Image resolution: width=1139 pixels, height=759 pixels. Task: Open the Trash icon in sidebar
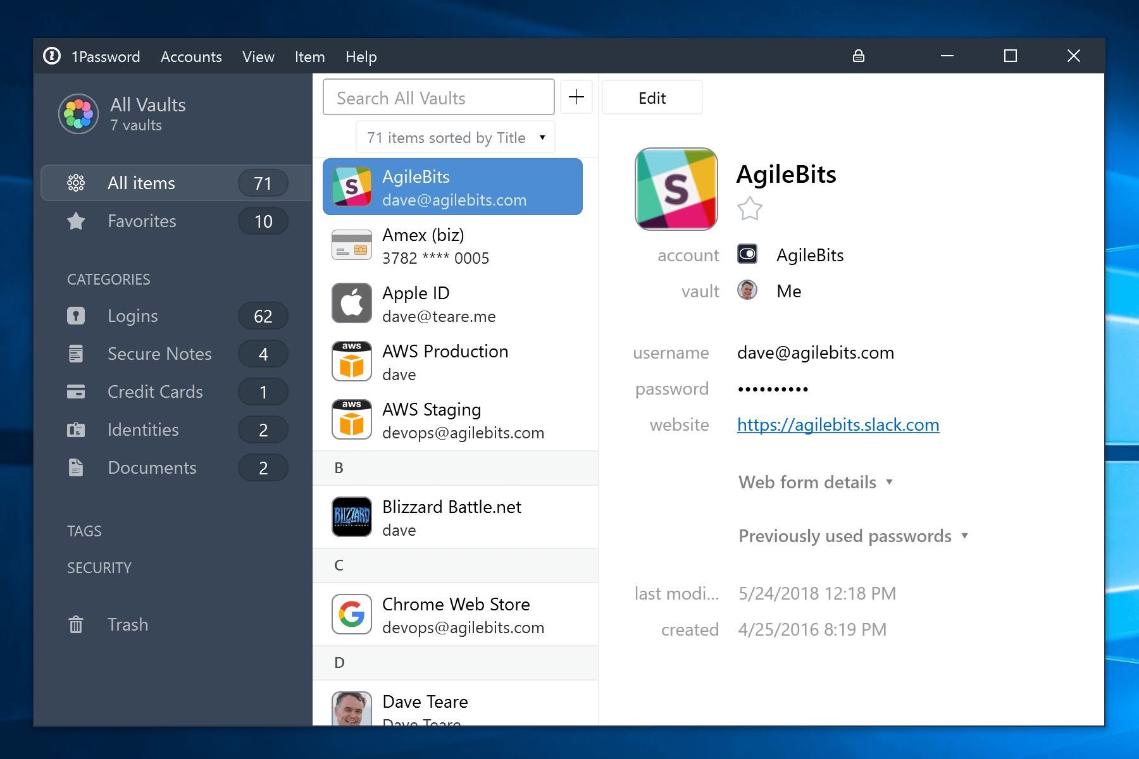(75, 624)
